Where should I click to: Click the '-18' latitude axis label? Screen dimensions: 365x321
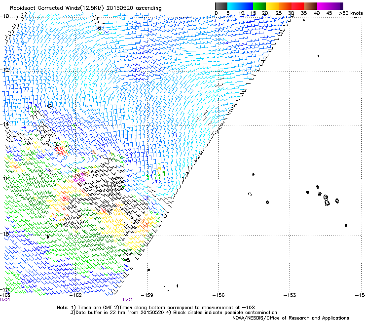(4, 234)
